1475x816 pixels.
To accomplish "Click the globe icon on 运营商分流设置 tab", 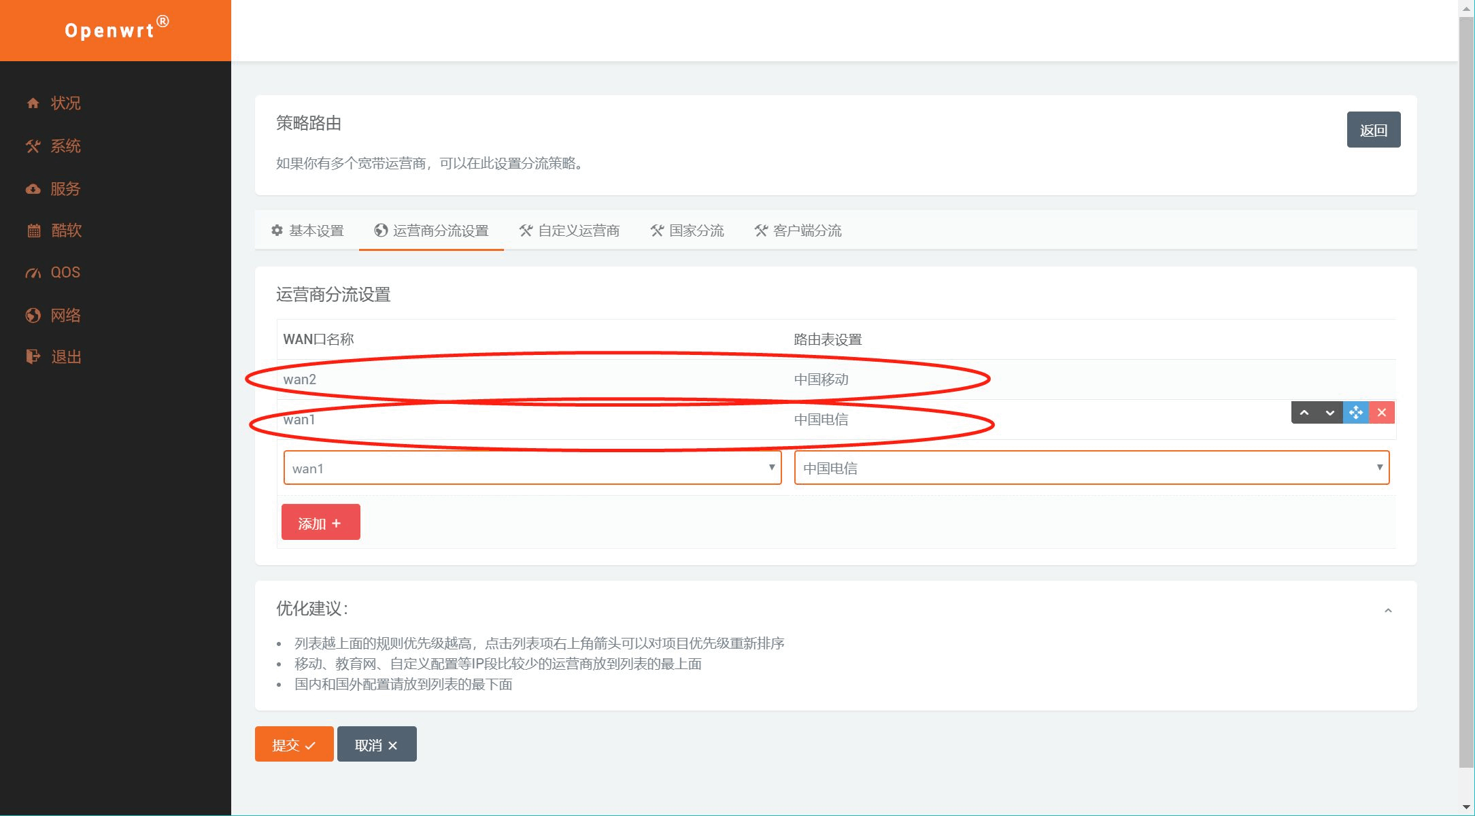I will point(381,231).
